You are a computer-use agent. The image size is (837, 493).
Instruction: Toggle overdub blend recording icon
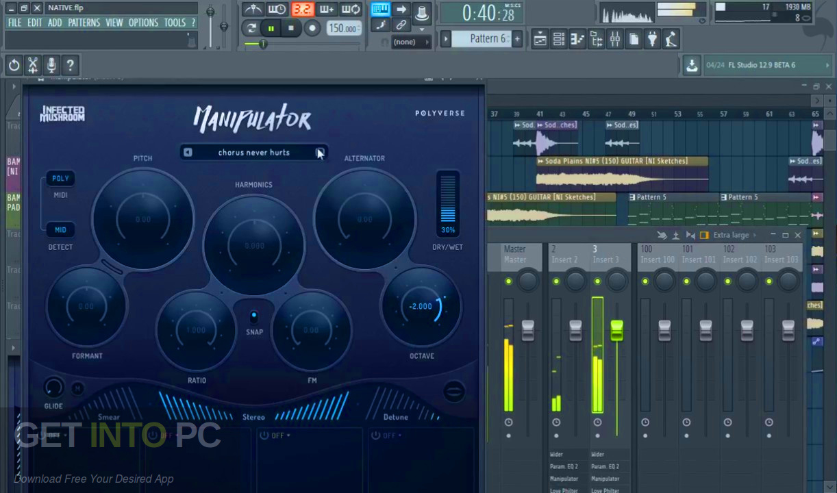pyautogui.click(x=327, y=10)
